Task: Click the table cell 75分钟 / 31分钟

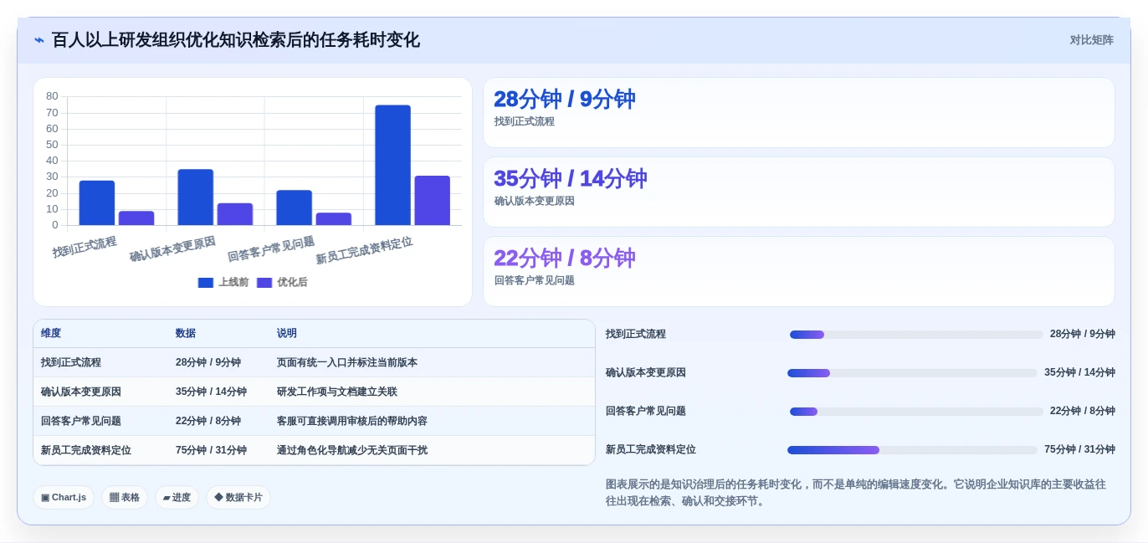Action: (211, 450)
